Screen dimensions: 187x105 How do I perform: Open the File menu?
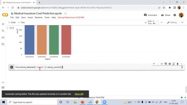(x=12, y=17)
